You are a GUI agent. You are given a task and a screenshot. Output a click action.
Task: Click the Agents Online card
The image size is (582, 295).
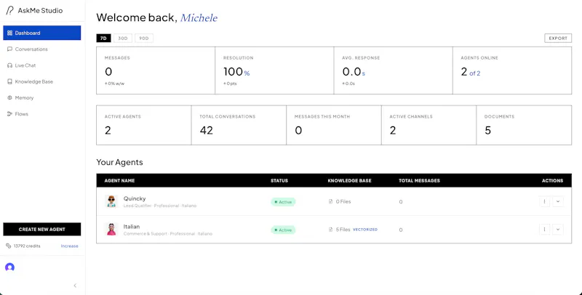coord(512,70)
